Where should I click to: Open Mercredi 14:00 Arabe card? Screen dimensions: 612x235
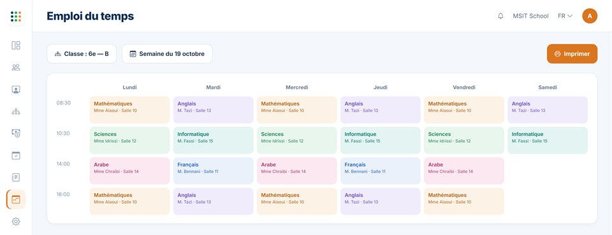click(296, 171)
